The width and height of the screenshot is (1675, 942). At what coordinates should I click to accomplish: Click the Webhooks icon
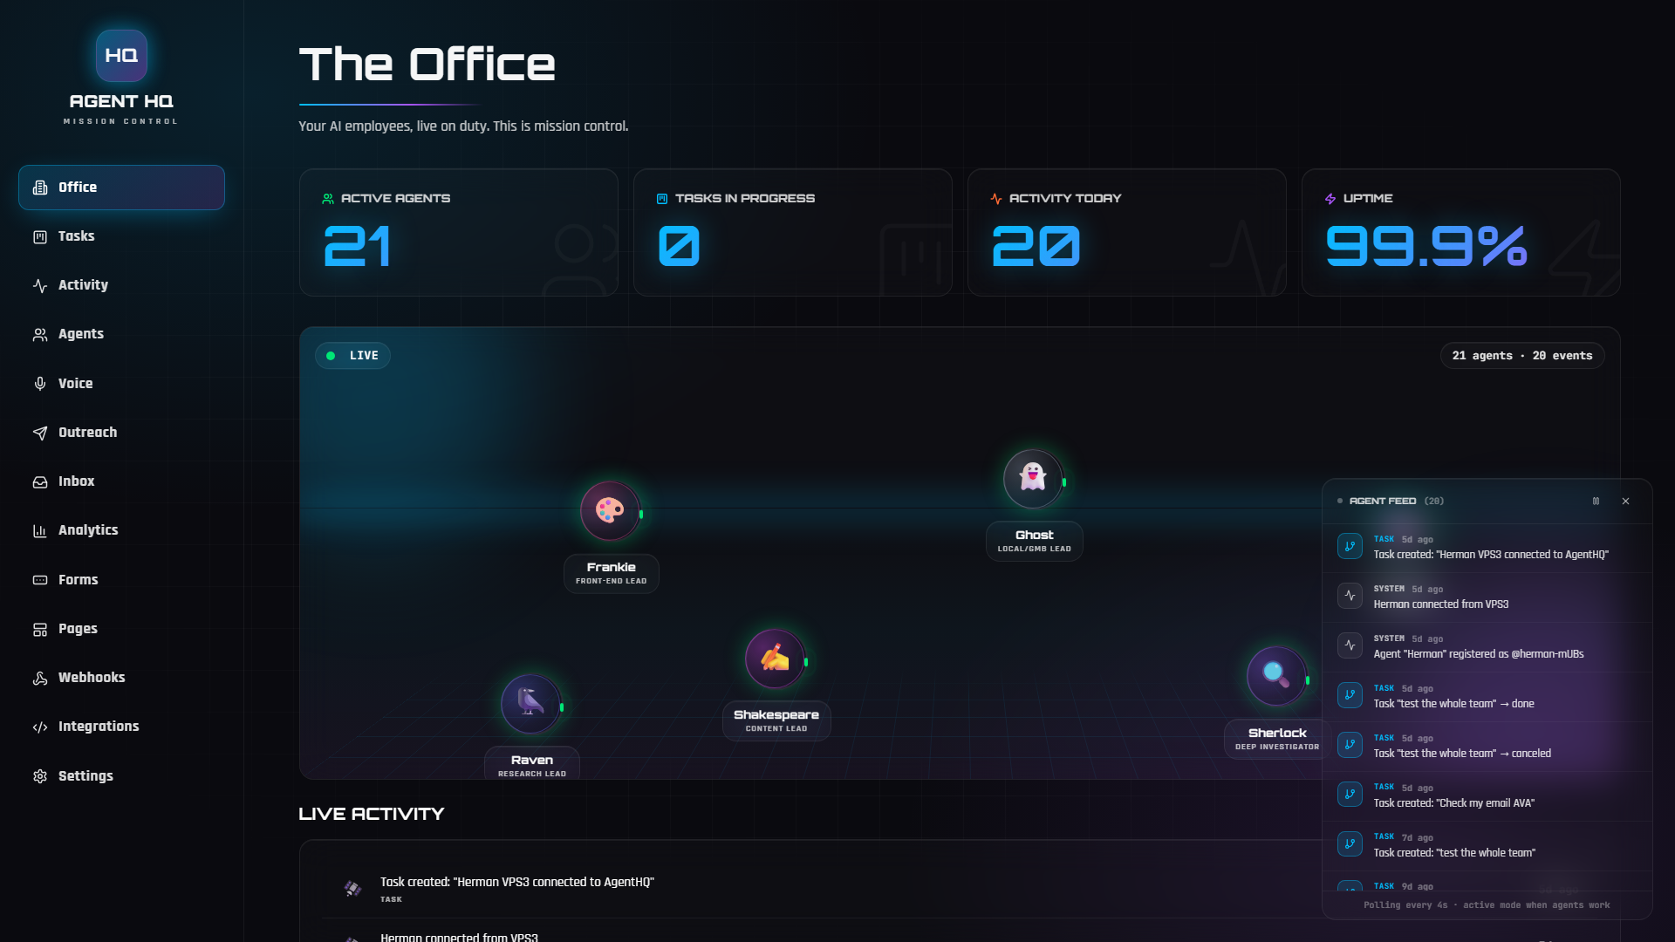click(40, 679)
